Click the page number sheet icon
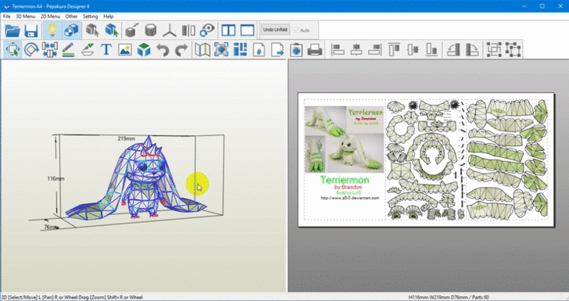Viewport: 569px width, 301px height. coord(259,50)
